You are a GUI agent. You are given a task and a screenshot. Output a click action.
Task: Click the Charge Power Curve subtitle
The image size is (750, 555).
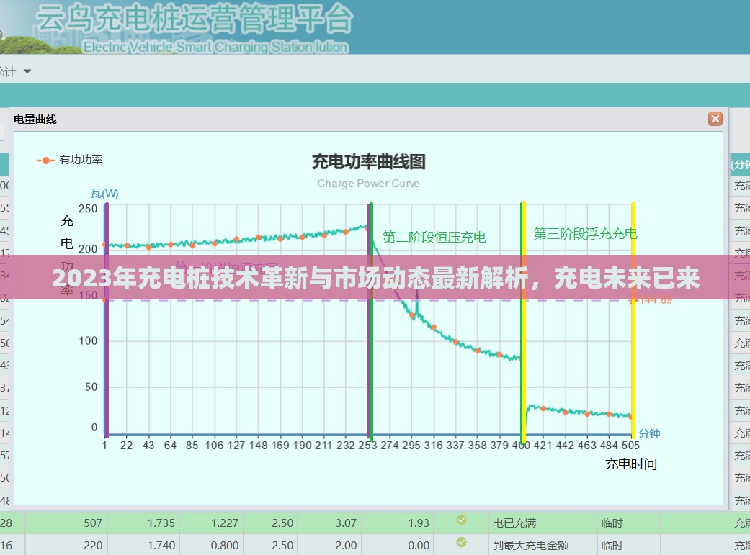point(368,184)
